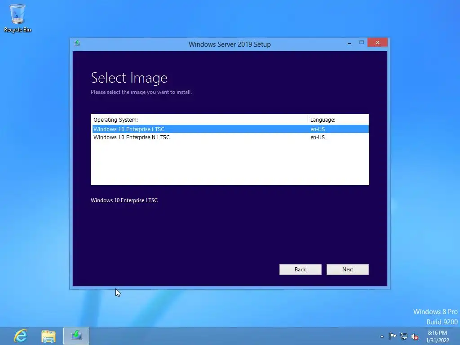Screen dimensions: 460x345
Task: Click the network tray icon
Action: [x=404, y=336]
